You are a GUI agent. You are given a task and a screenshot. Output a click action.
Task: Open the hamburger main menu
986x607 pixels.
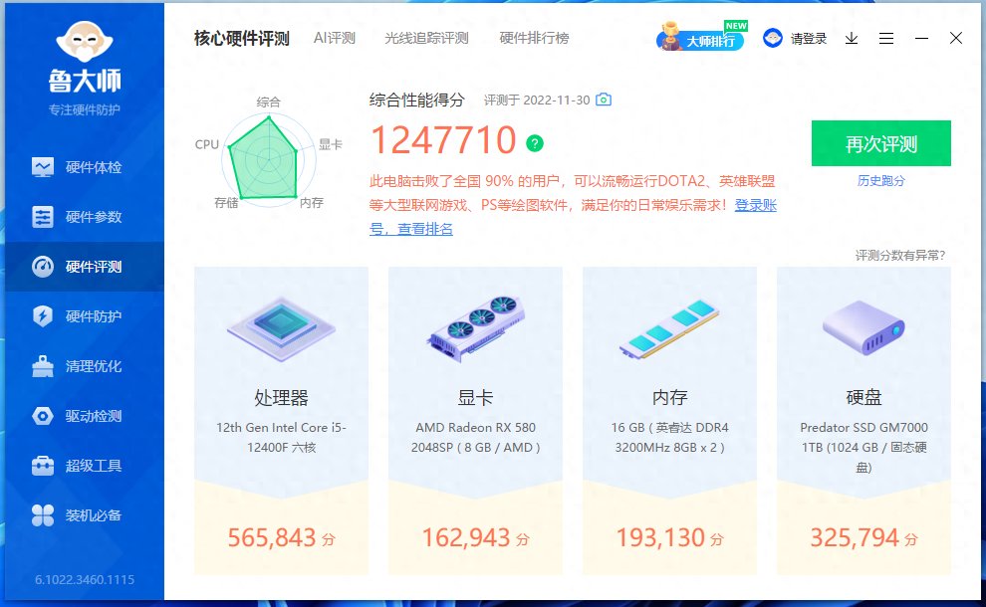click(886, 39)
